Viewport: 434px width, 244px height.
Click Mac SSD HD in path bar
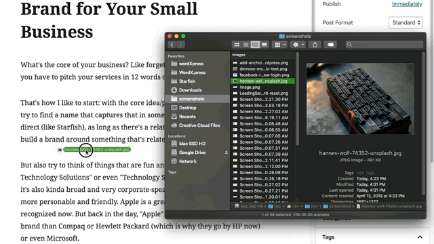pos(249,206)
